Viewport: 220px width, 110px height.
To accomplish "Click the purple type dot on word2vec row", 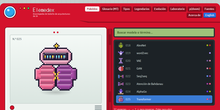I will [x=210, y=53].
